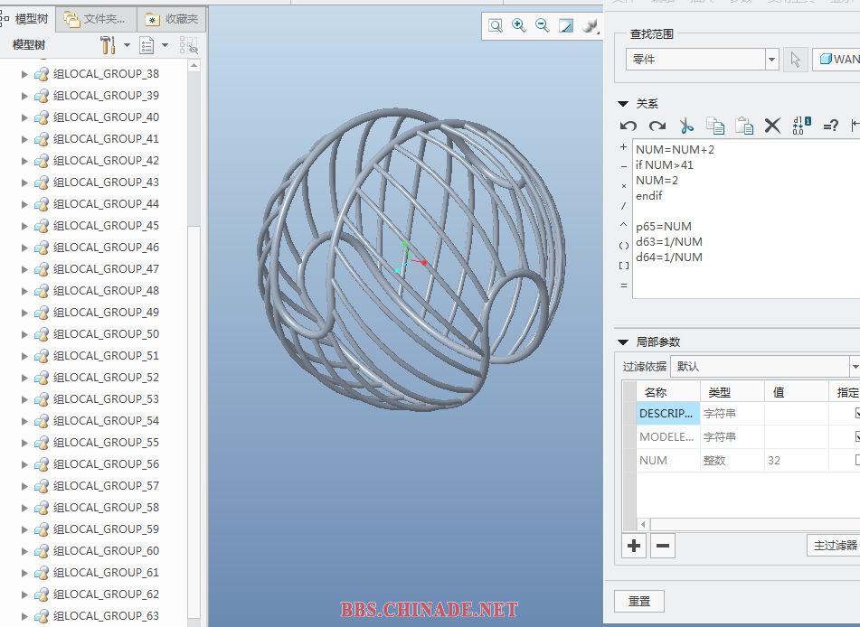Cut selected relation text with scissors icon
860x627 pixels.
686,126
